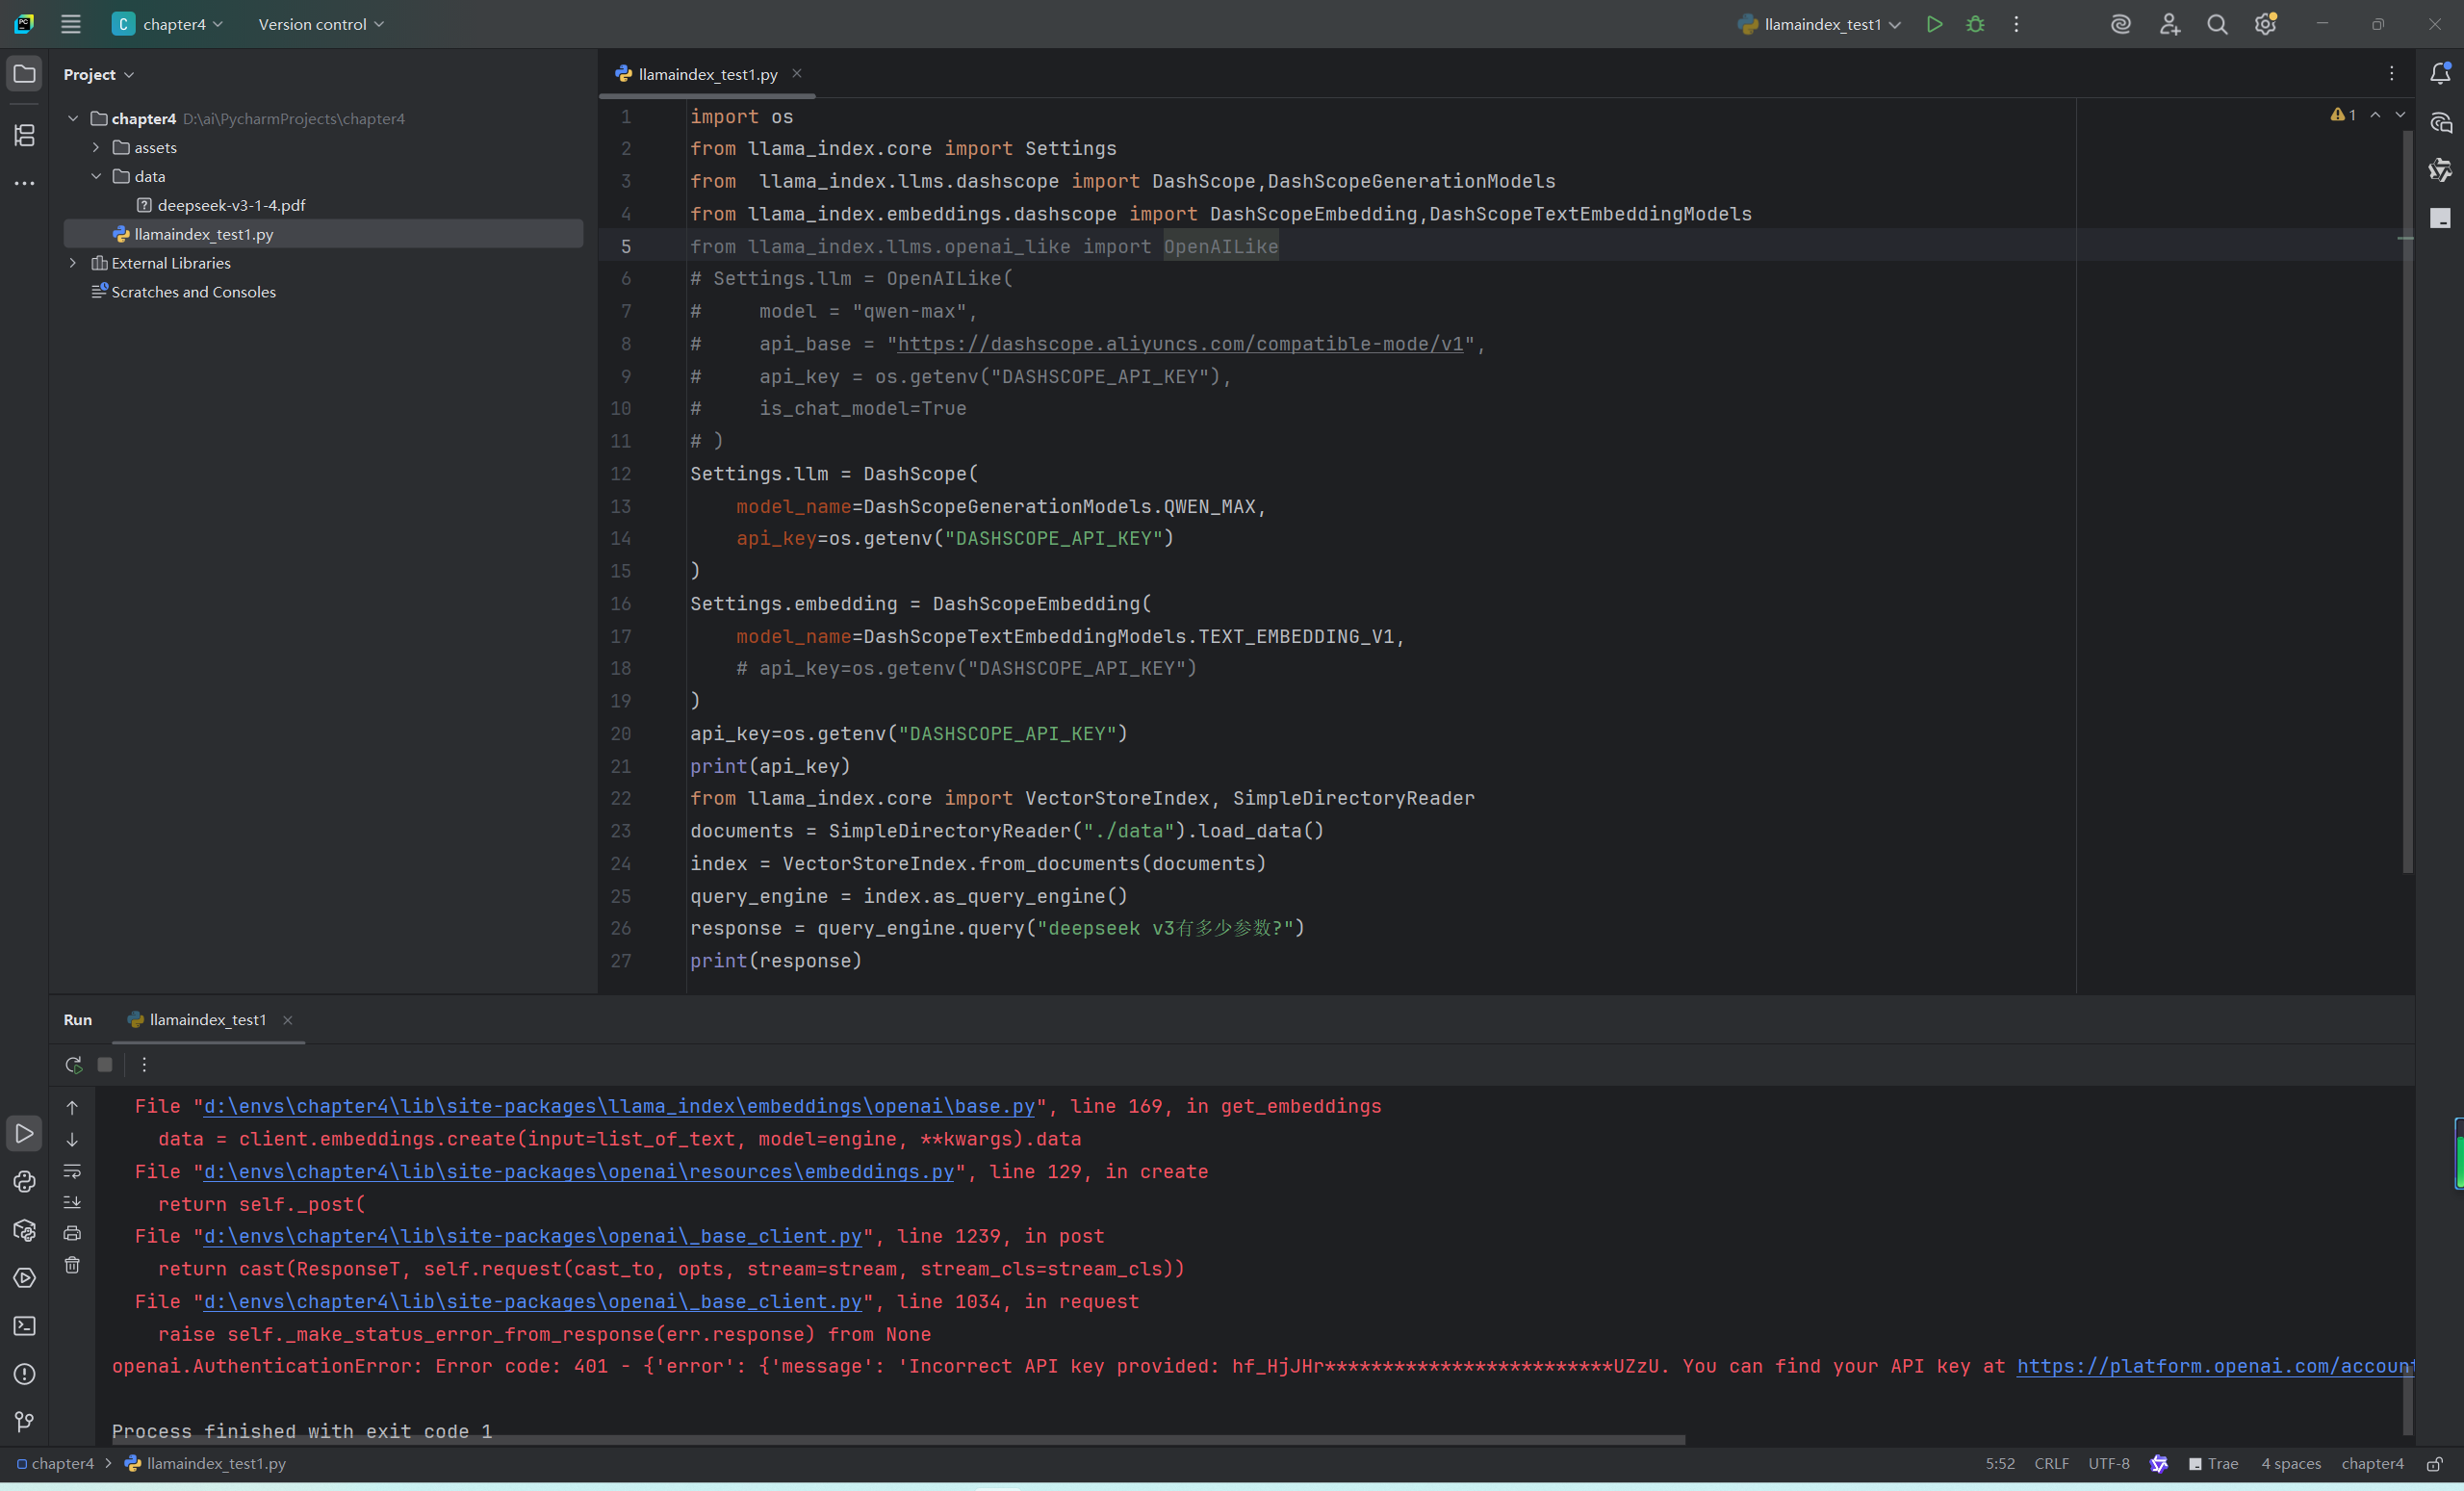Open _base_client.py line 1034 traceback link
2464x1491 pixels.
(x=533, y=1301)
